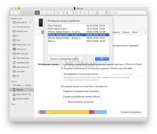
Task: Click the edit tags toolbar icon
Action: (x=92, y=13)
